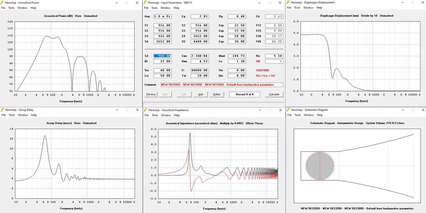The image size is (426, 213).
Task: Click the 'Group Delay (msec) Horn Unmasked' chart title
Action: coord(71,123)
